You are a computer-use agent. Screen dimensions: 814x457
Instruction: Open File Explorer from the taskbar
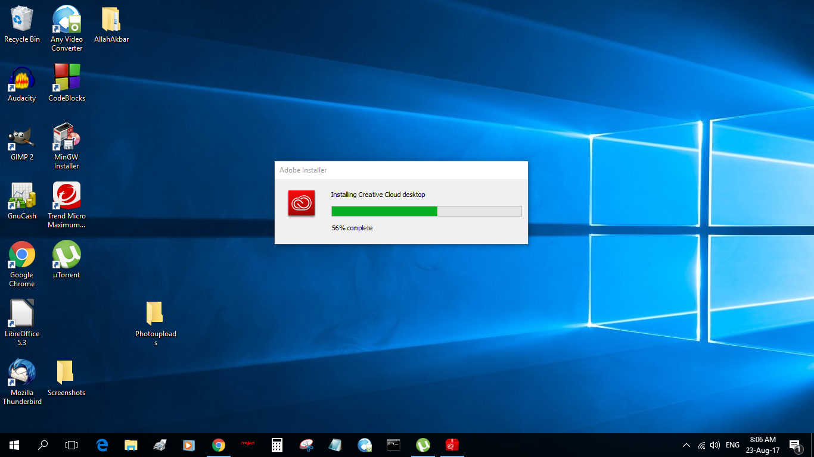point(131,445)
